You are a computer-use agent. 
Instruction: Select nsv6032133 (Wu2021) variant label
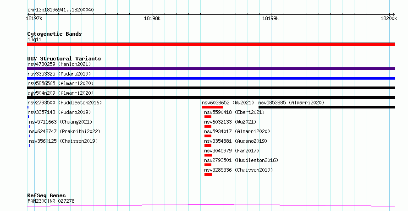point(230,122)
